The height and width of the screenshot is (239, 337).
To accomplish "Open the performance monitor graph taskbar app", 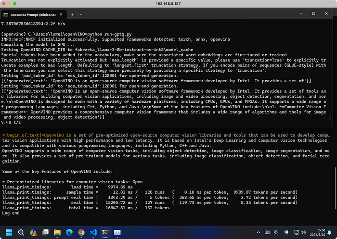I will pyautogui.click(x=117, y=232).
